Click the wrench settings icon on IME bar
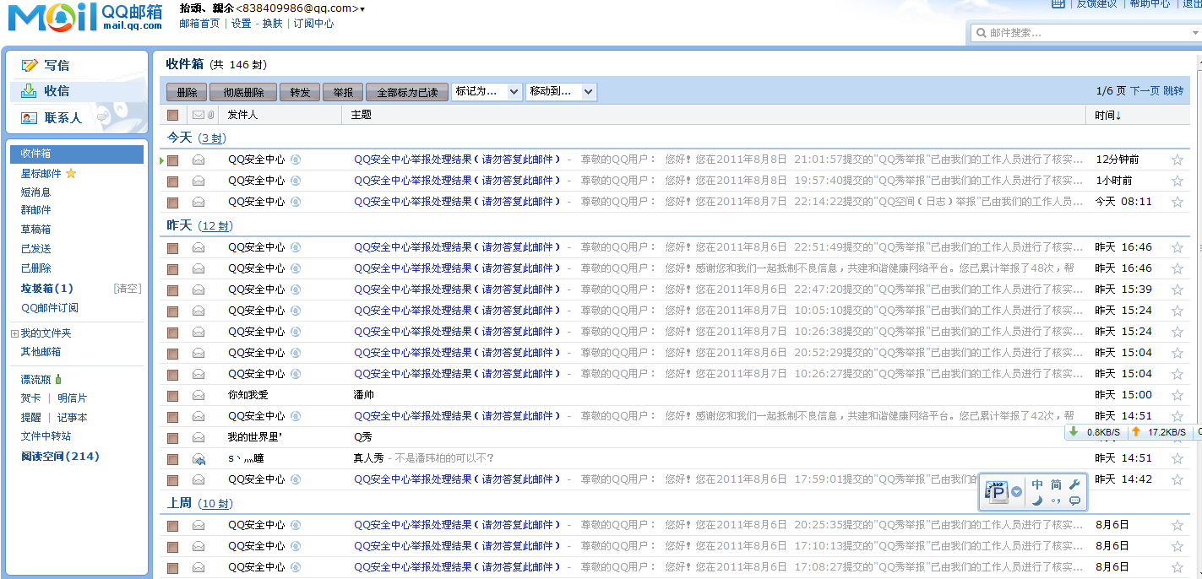Image resolution: width=1202 pixels, height=579 pixels. (x=1074, y=484)
